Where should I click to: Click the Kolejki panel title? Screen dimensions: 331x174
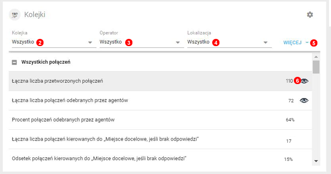(35, 15)
